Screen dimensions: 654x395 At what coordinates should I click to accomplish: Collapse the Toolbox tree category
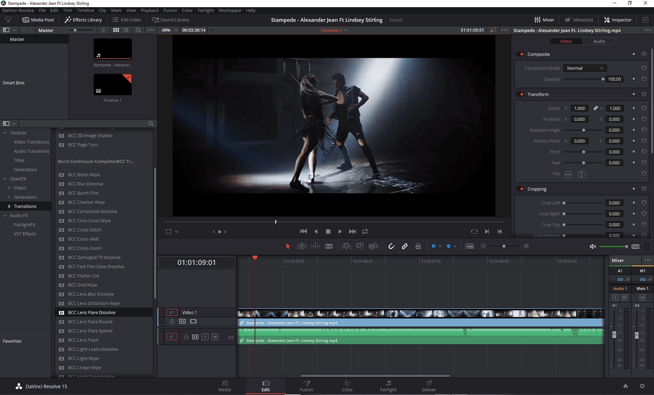coord(5,133)
